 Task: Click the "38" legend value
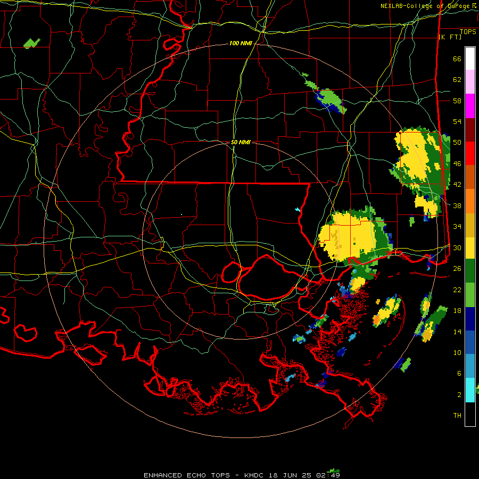click(x=457, y=205)
